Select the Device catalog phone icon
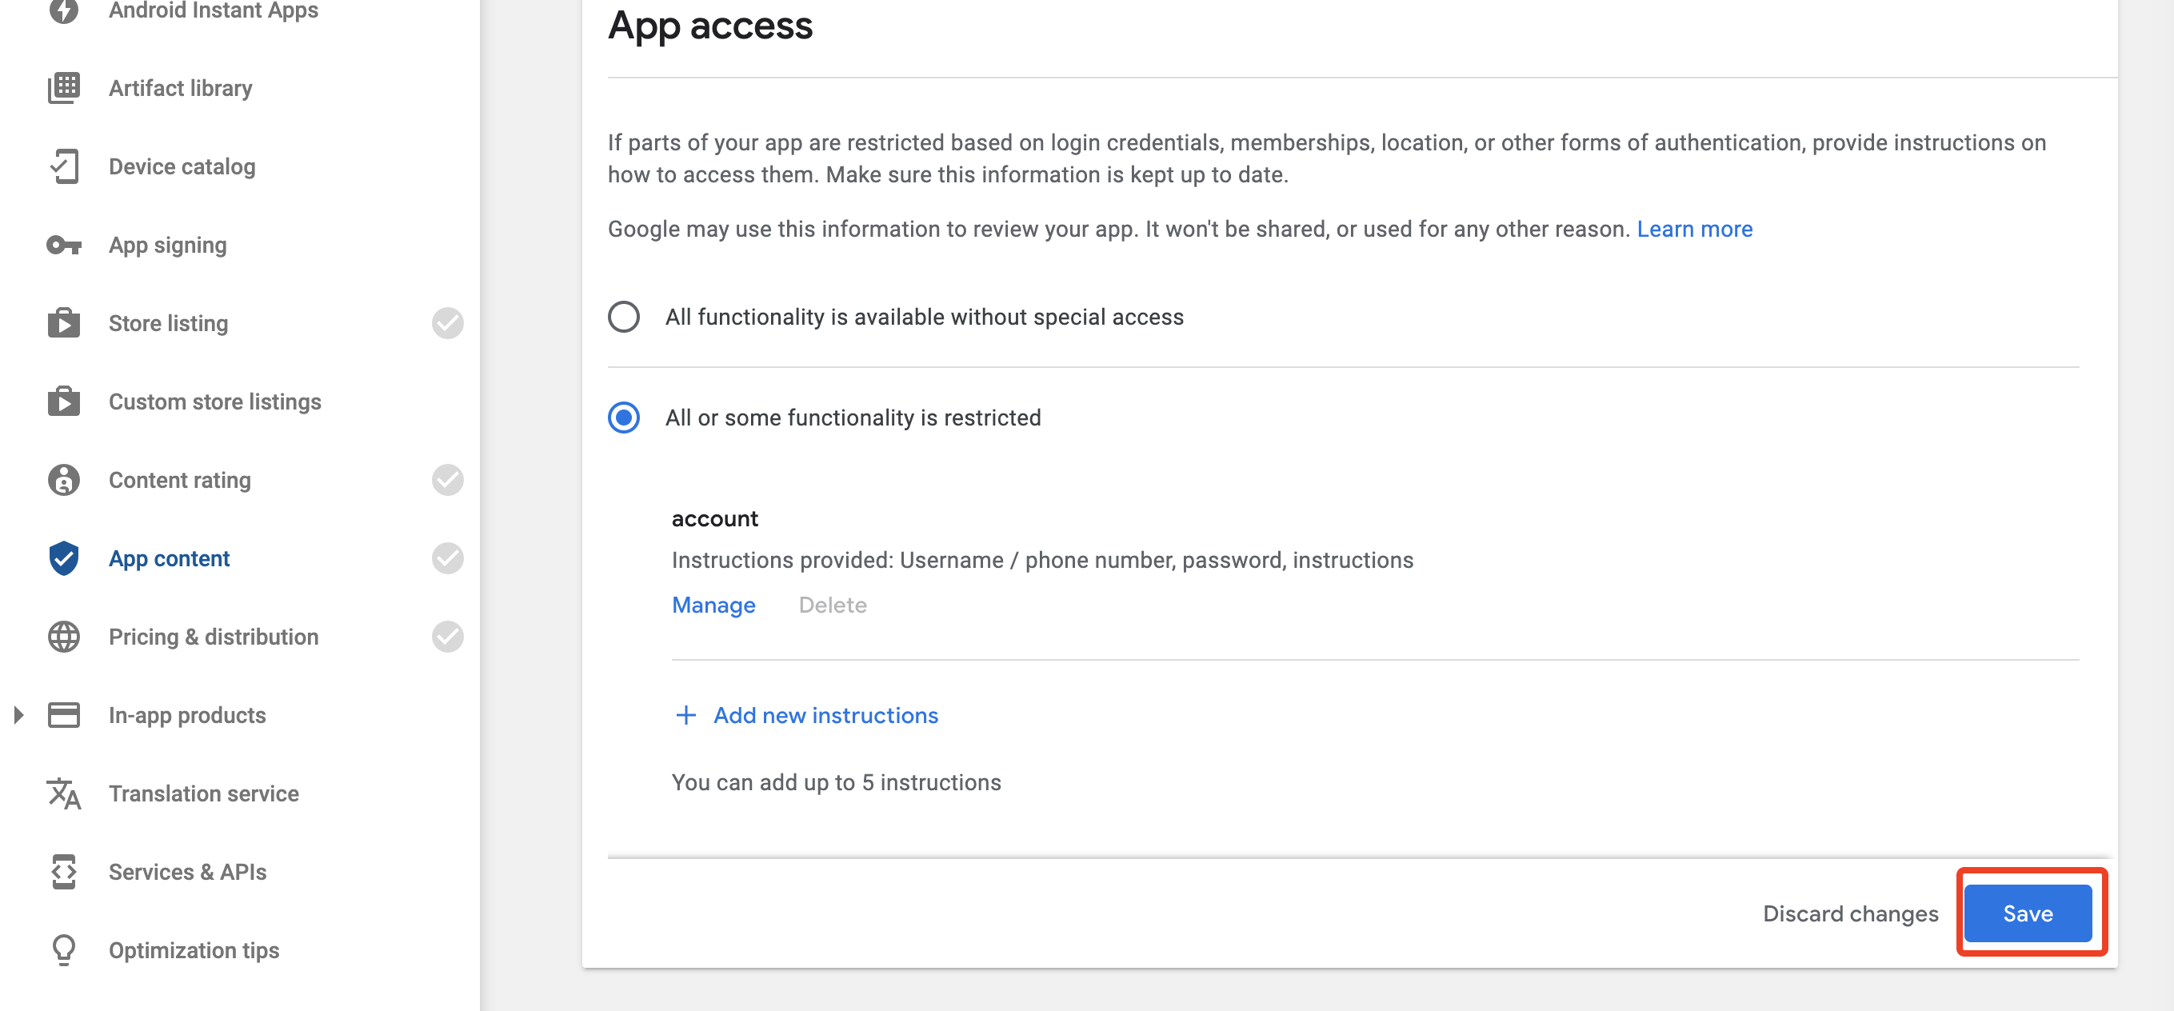Screen dimensions: 2174x1011 point(63,166)
